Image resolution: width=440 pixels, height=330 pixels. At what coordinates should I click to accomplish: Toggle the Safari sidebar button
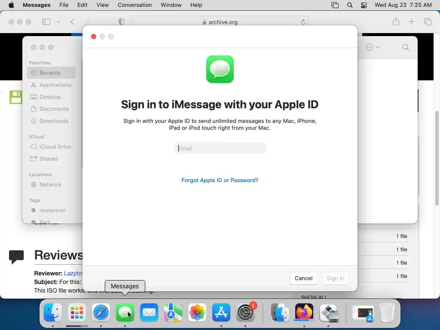click(x=46, y=21)
